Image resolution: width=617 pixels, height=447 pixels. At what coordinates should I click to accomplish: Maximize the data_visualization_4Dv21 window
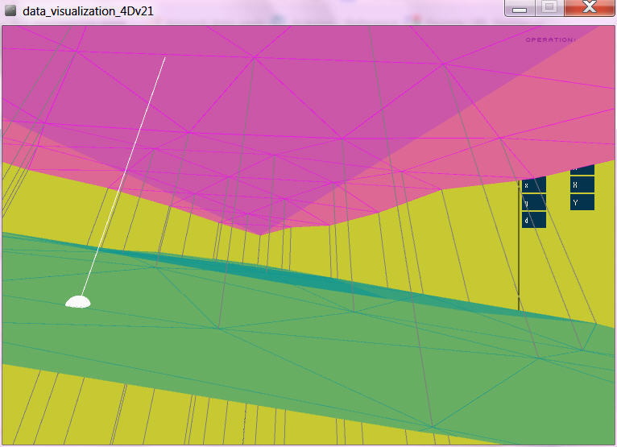coord(549,9)
